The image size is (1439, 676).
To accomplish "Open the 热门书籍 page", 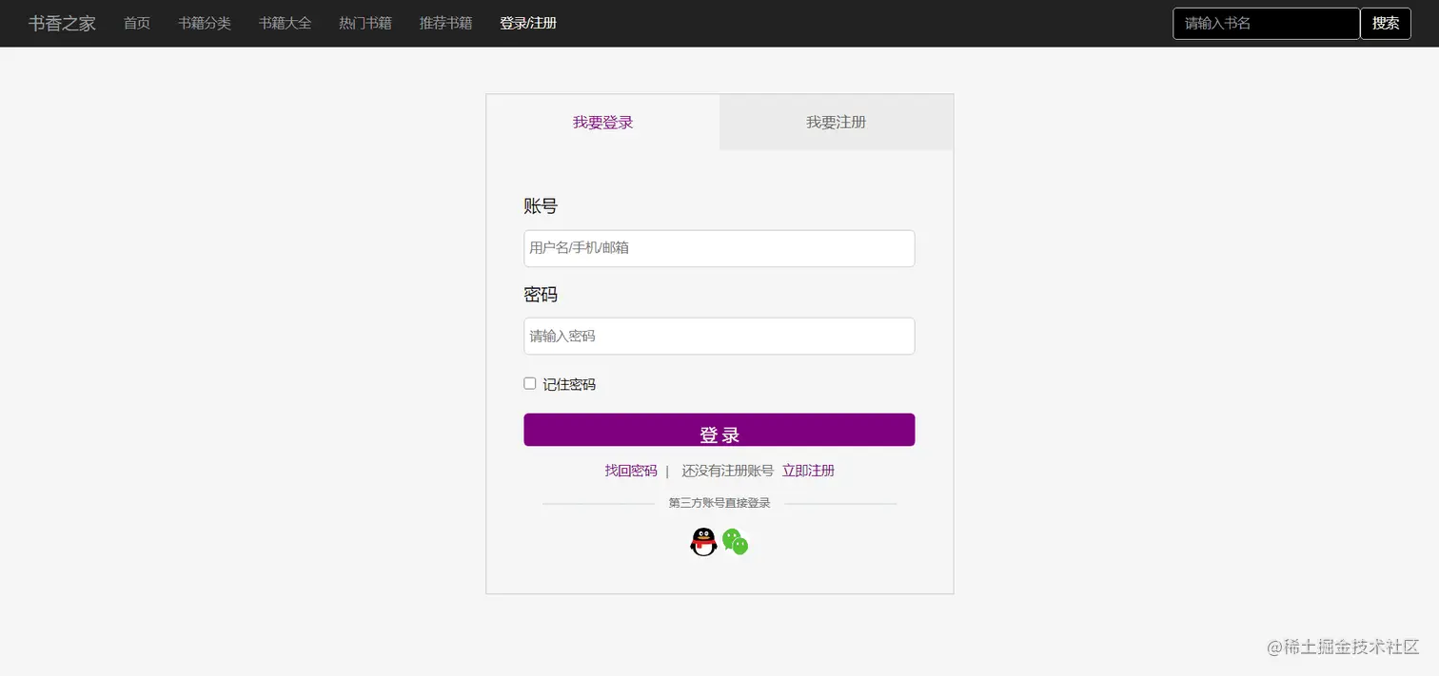I will click(x=365, y=23).
